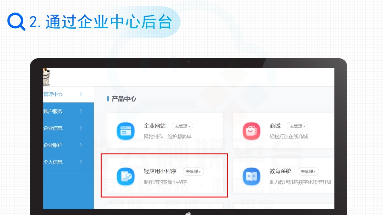Click 助力教培机构数字化转型升级 description
Viewport: 383px width, 215px height.
(x=301, y=182)
